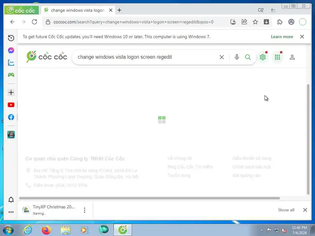Dismiss the Windows 10 update notice
Image resolution: width=315 pixels, height=236 pixels.
click(x=302, y=37)
